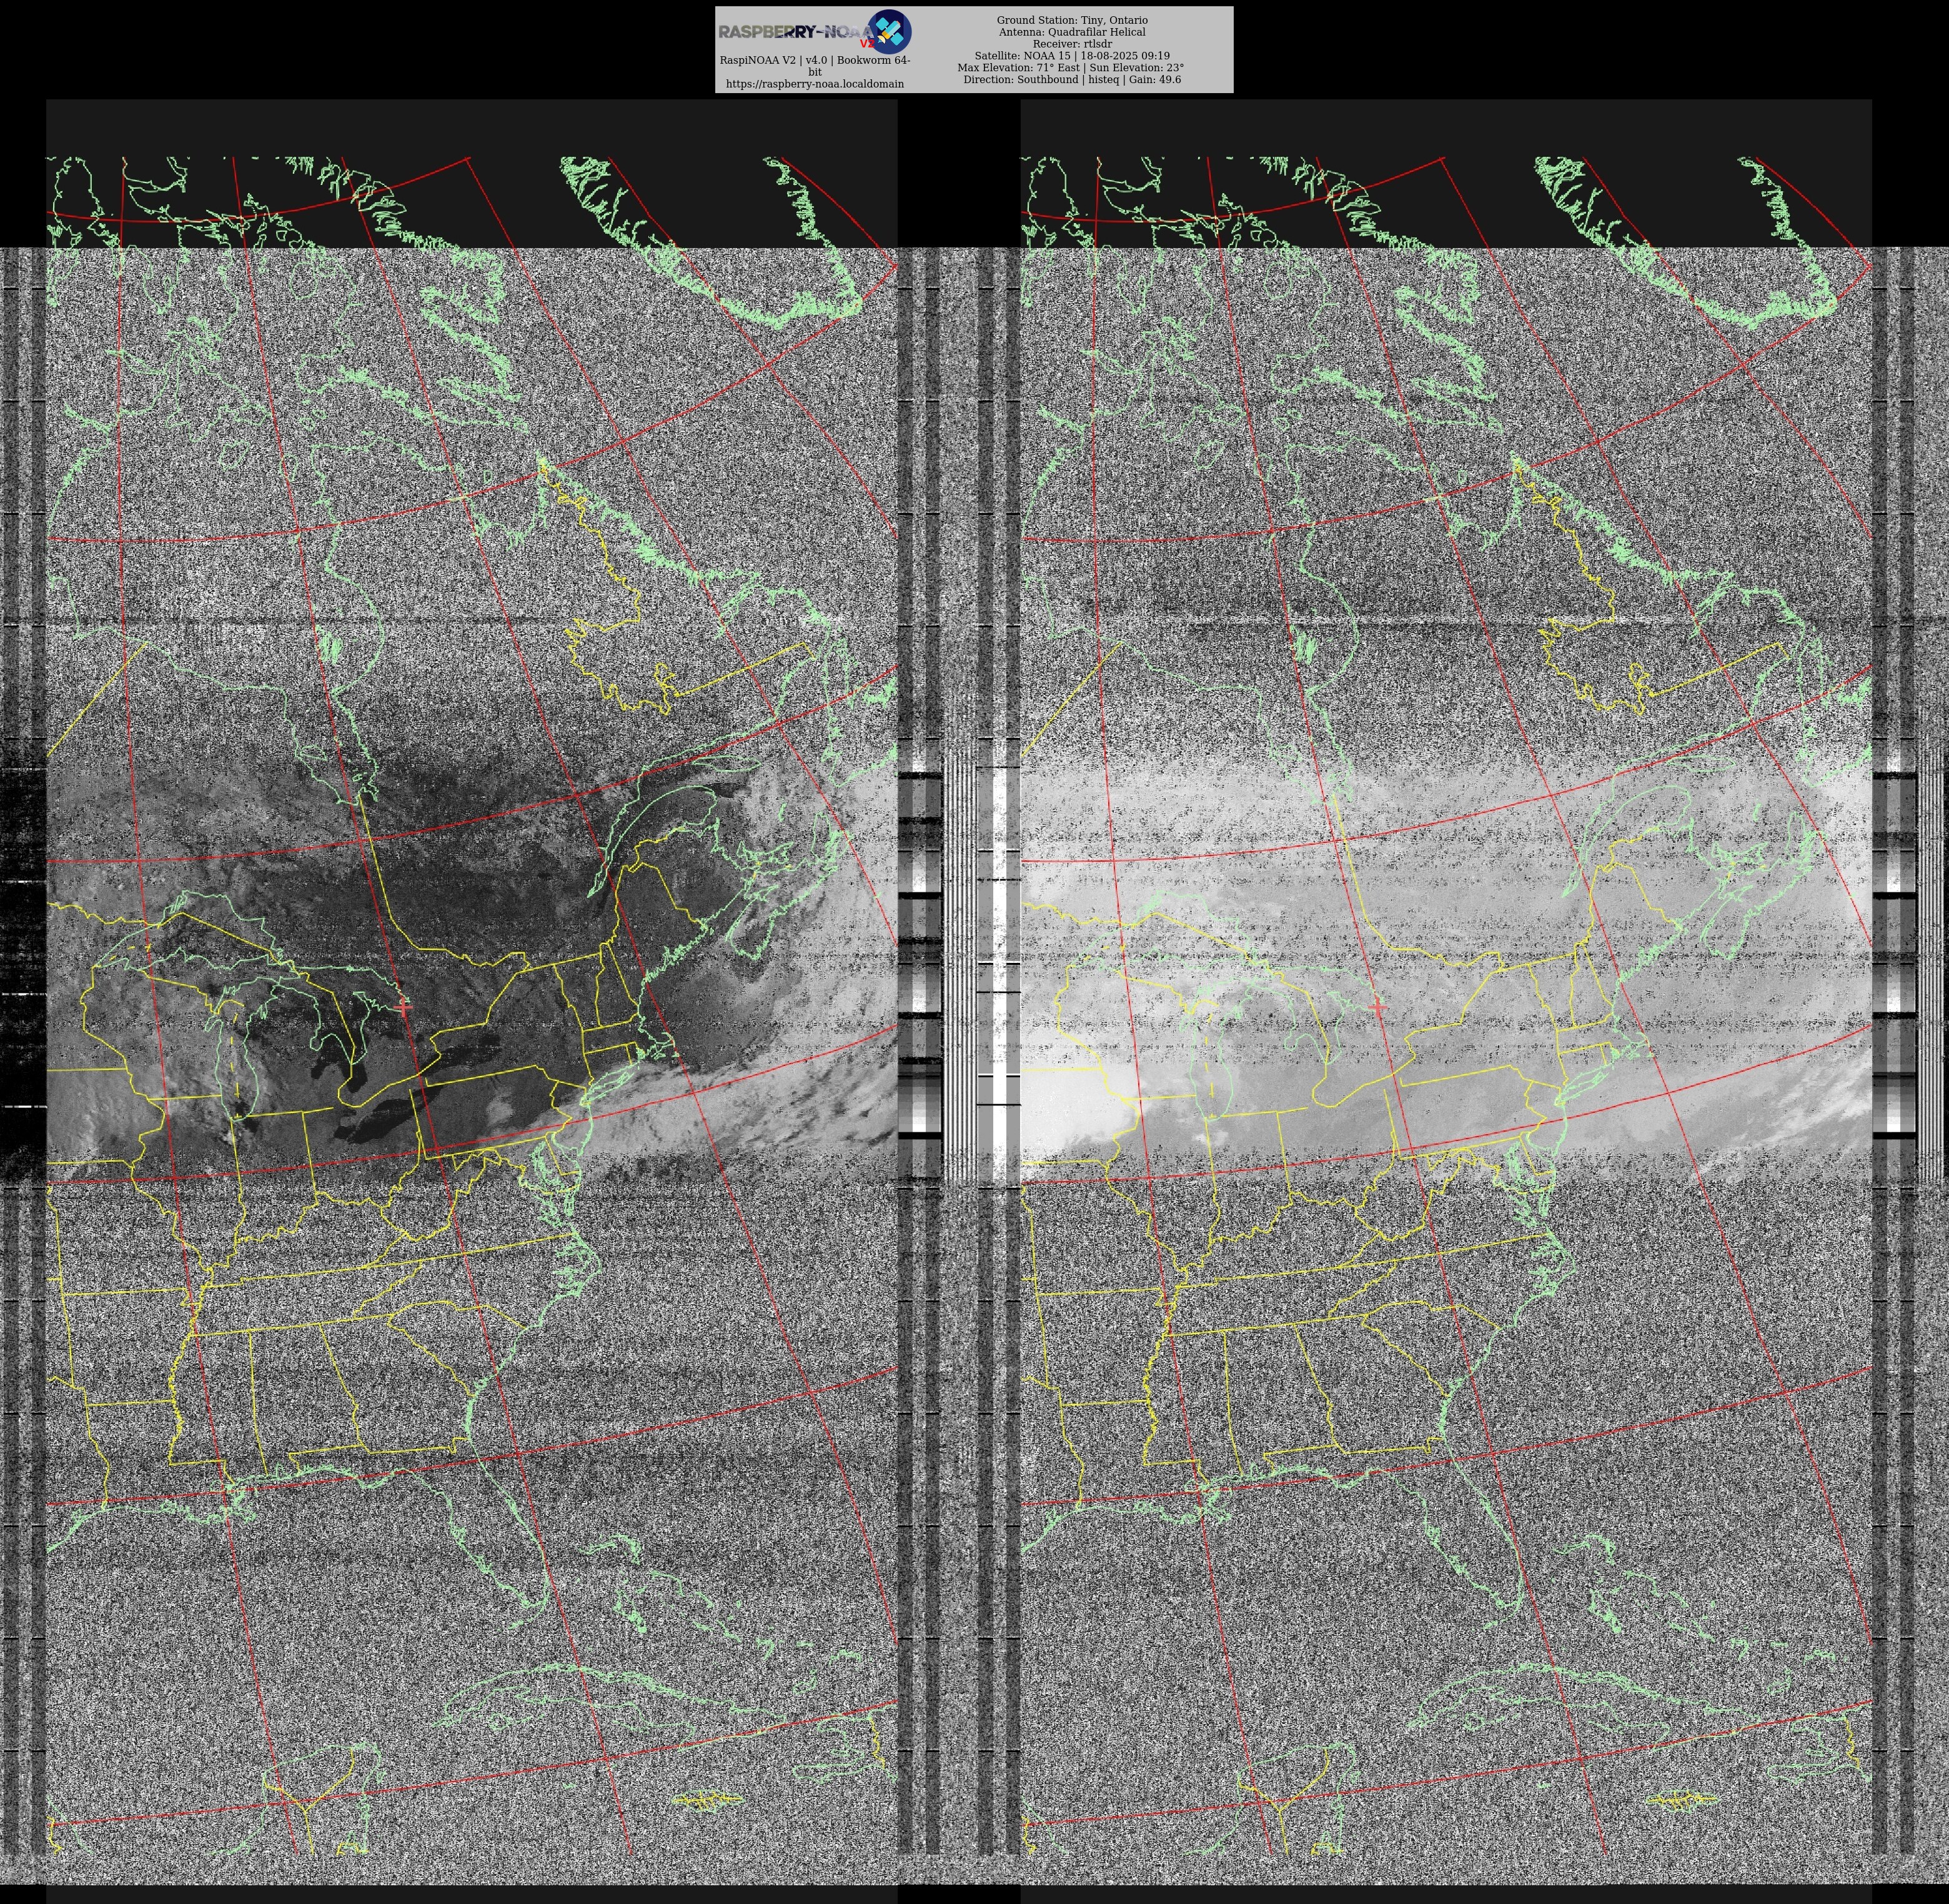Click the 'Antenna: Quadrafilar Helical' line
This screenshot has width=1949, height=1904.
click(x=1071, y=32)
